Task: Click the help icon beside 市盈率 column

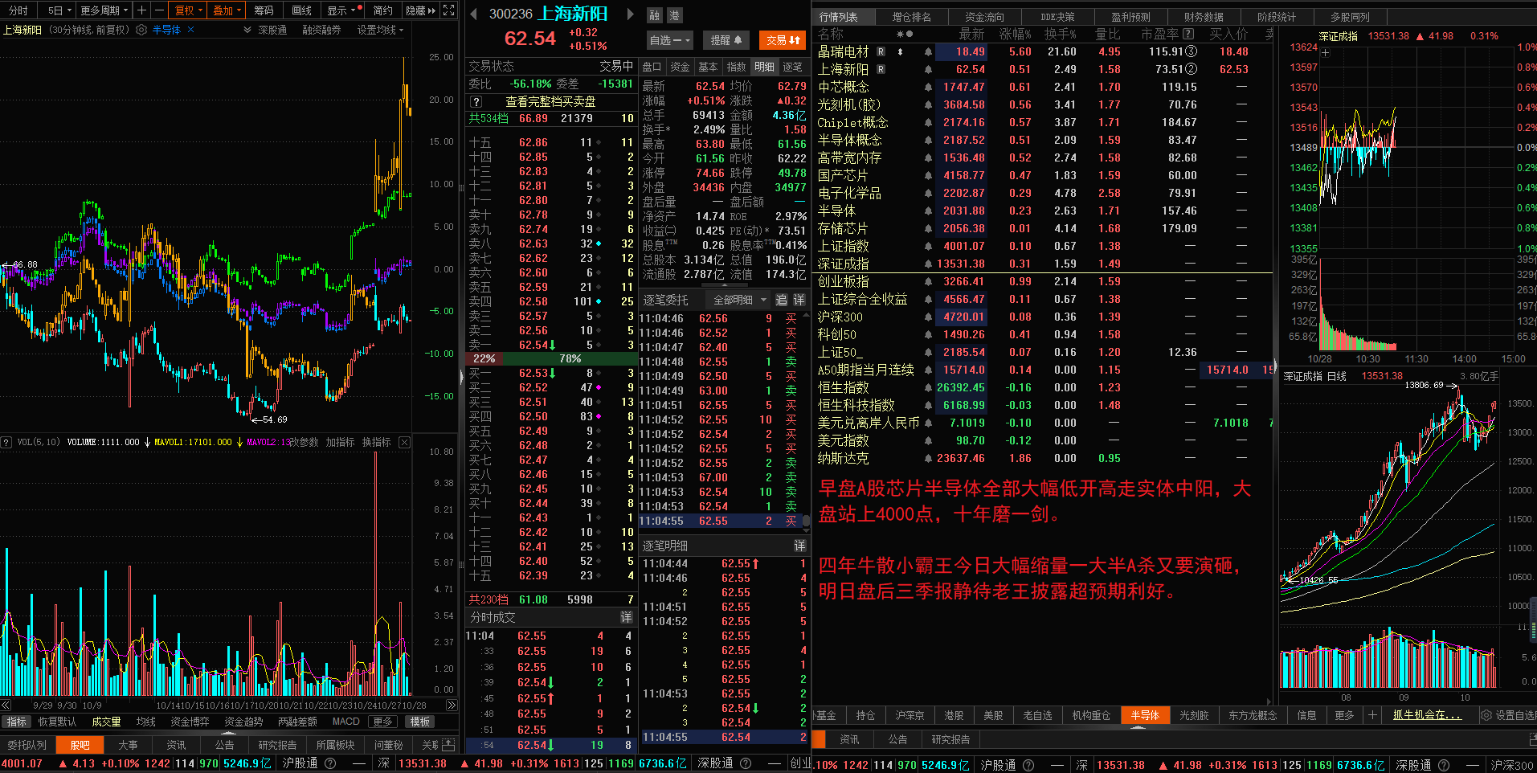Action: [x=1188, y=35]
